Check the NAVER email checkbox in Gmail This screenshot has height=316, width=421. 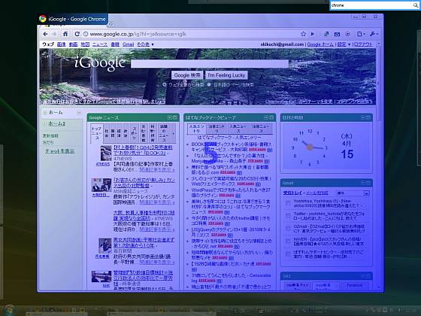288,241
